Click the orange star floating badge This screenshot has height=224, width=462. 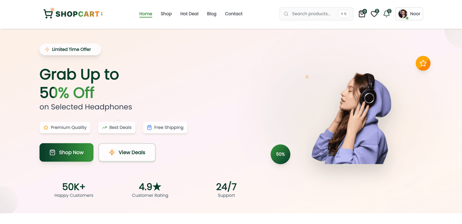pyautogui.click(x=423, y=63)
